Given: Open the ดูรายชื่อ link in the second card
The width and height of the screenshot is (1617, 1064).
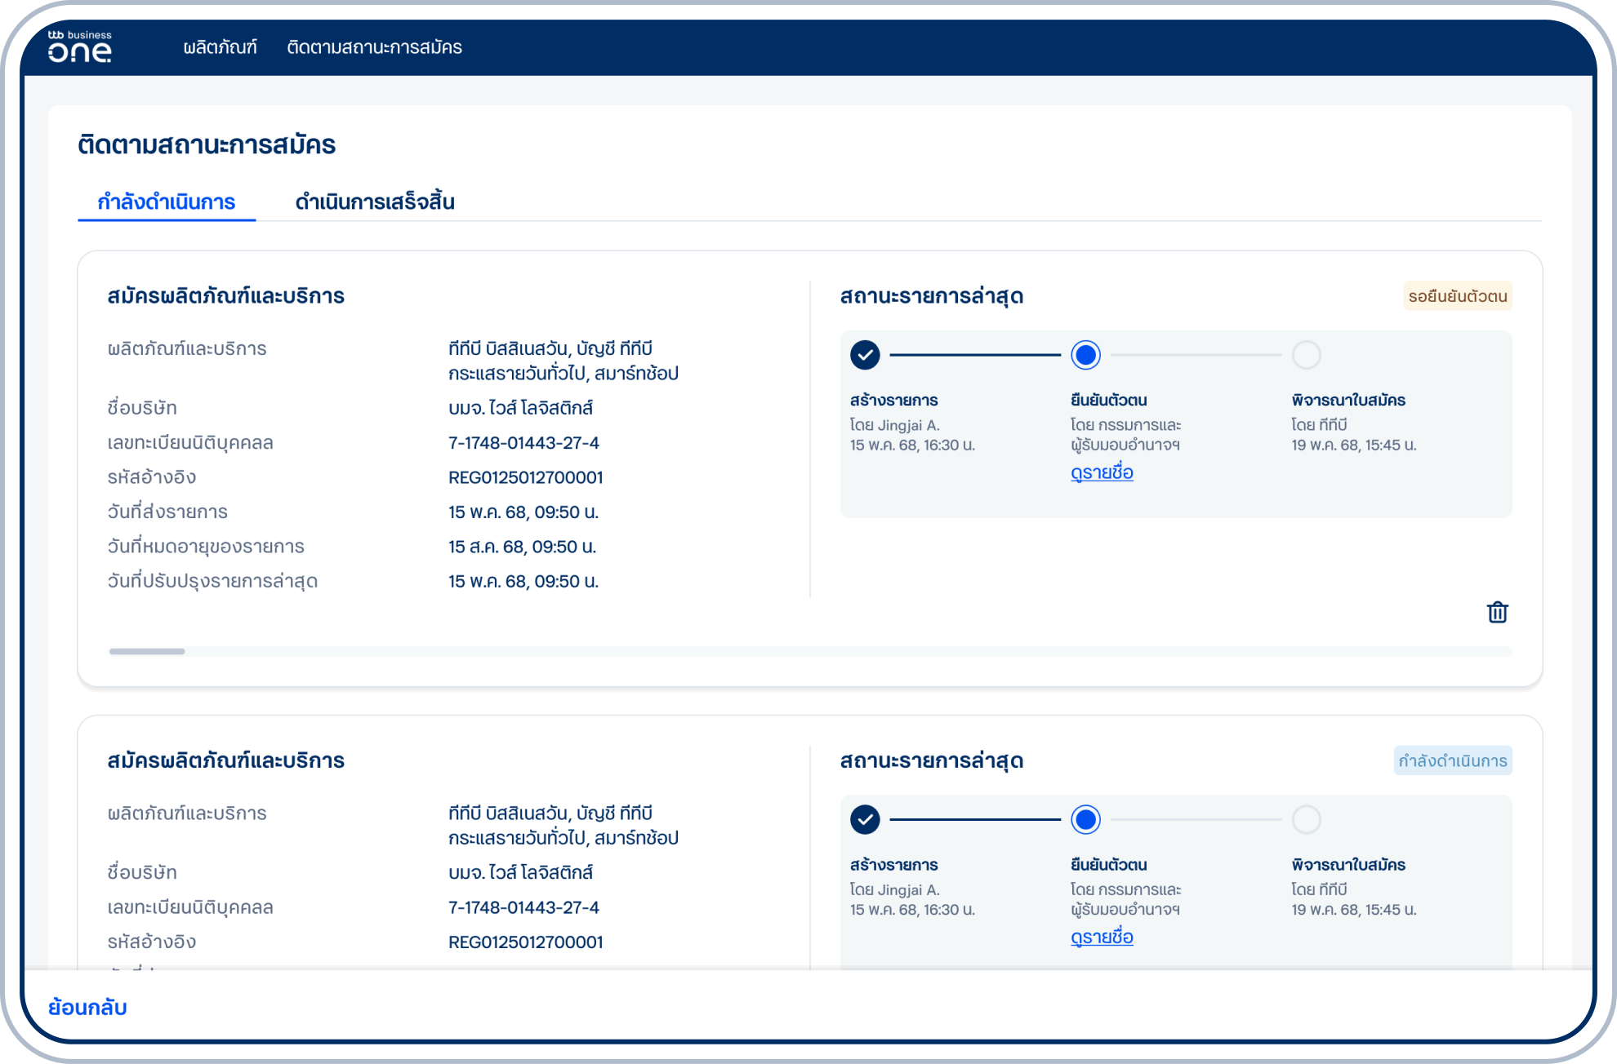Looking at the screenshot, I should point(1102,937).
